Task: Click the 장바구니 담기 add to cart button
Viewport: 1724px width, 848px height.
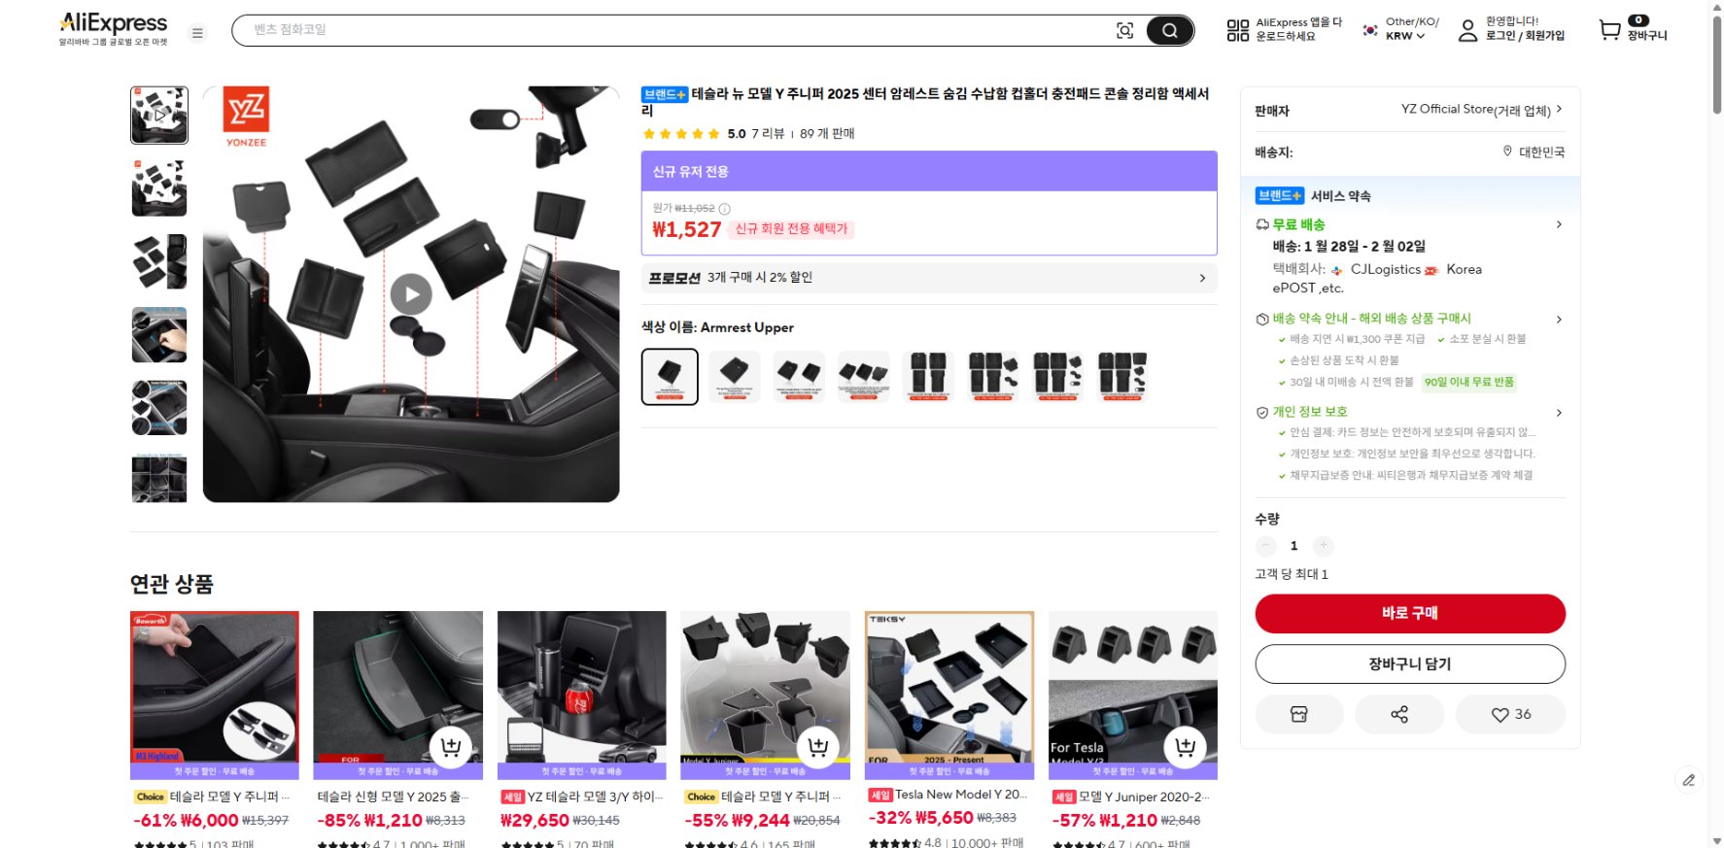Action: pyautogui.click(x=1410, y=663)
